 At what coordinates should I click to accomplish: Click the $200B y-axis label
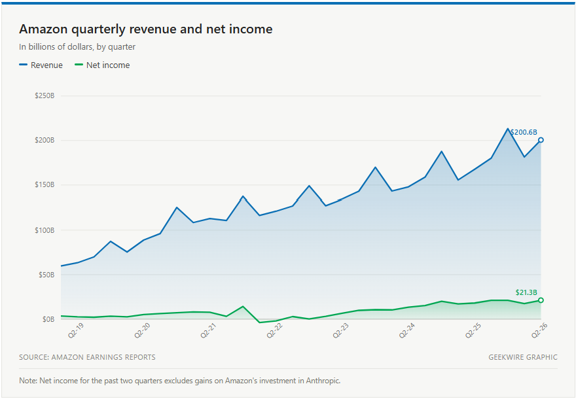pyautogui.click(x=45, y=140)
